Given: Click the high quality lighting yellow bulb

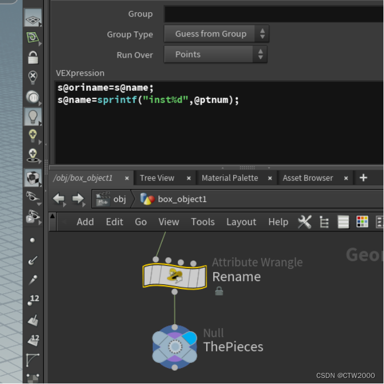Looking at the screenshot, I should tap(33, 137).
